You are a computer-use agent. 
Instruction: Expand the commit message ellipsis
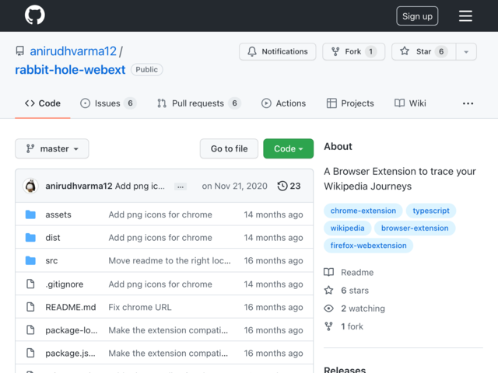click(x=181, y=186)
